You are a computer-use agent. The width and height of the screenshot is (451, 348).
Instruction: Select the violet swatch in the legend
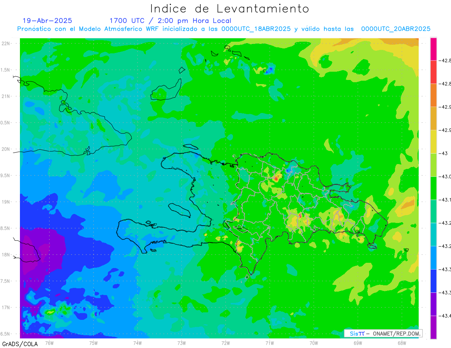pyautogui.click(x=433, y=304)
